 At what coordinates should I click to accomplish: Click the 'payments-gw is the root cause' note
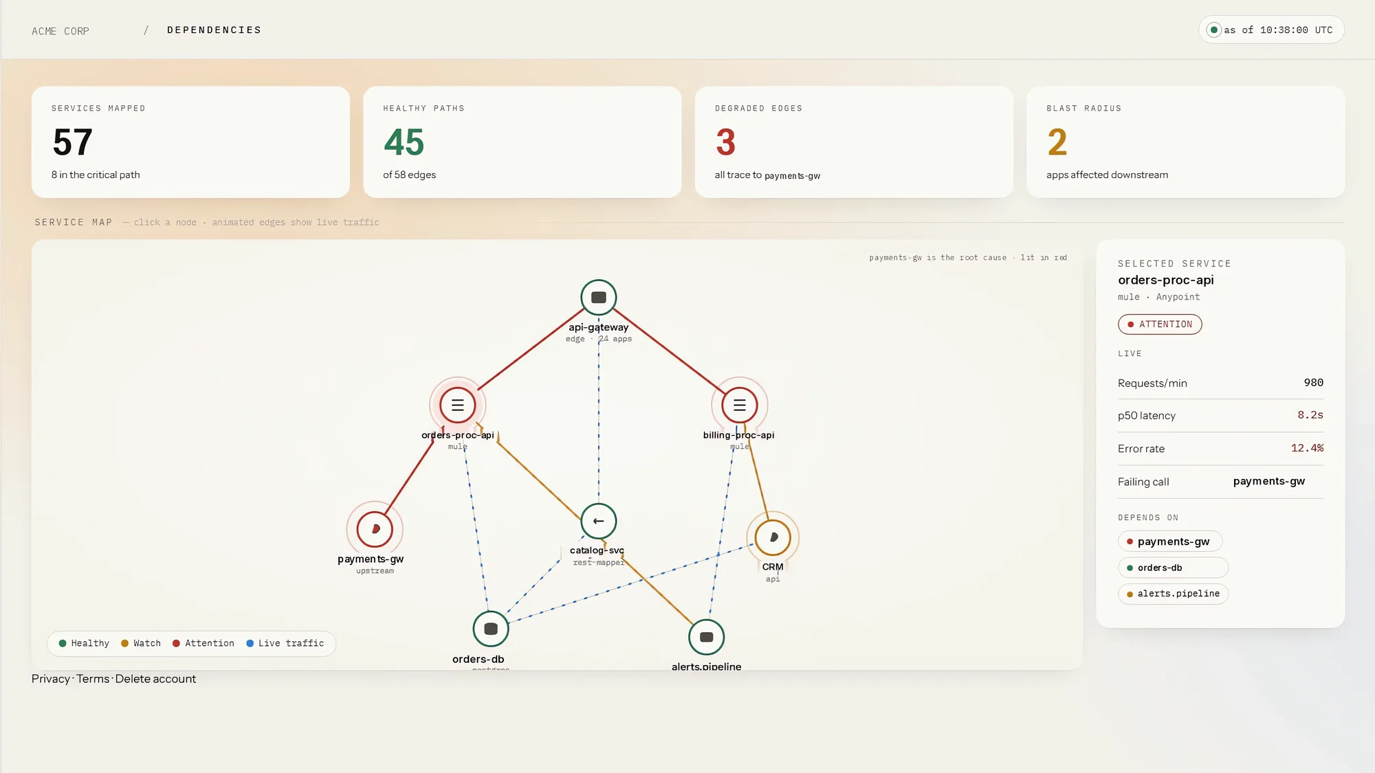(968, 258)
